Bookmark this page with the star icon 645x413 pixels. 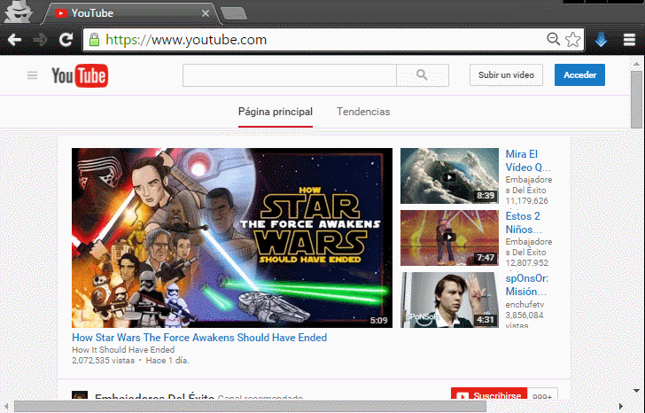tap(572, 40)
